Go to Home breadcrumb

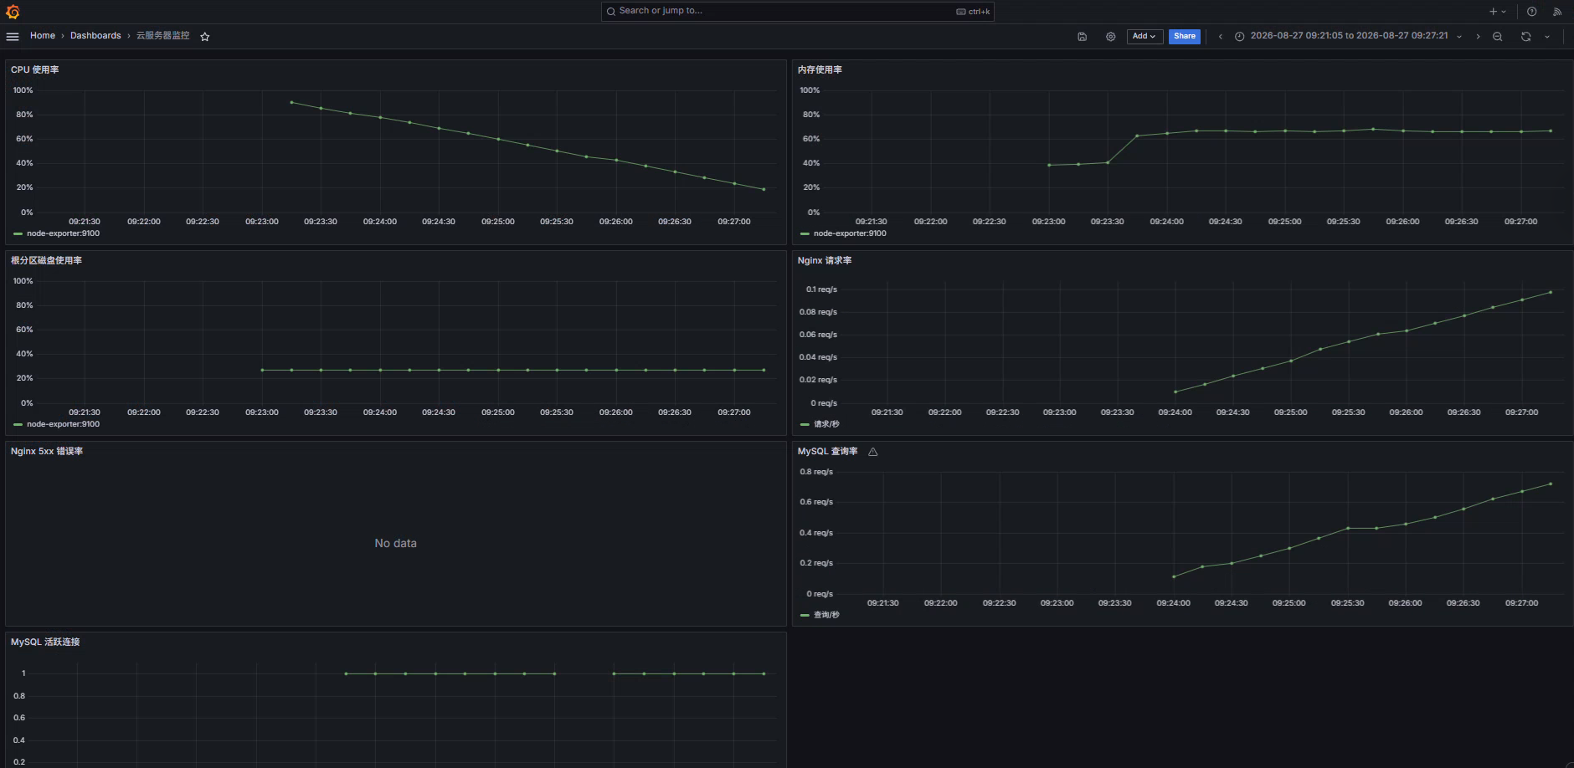point(43,36)
